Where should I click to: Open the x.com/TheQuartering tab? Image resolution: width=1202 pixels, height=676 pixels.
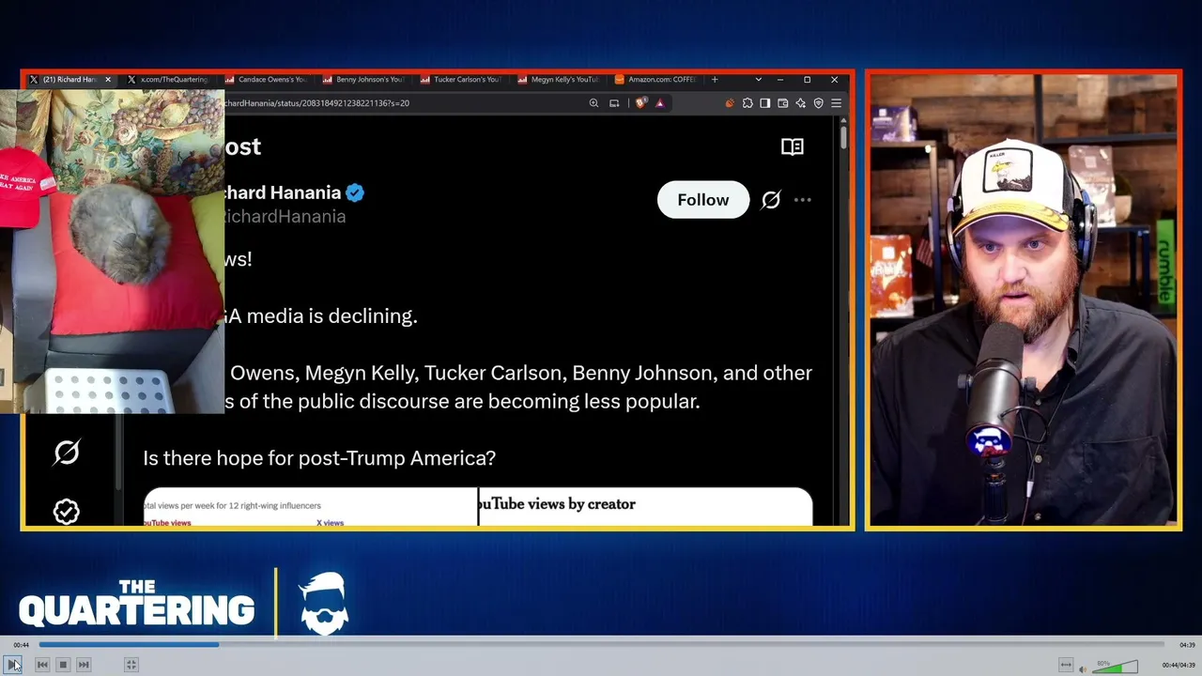tap(168, 80)
